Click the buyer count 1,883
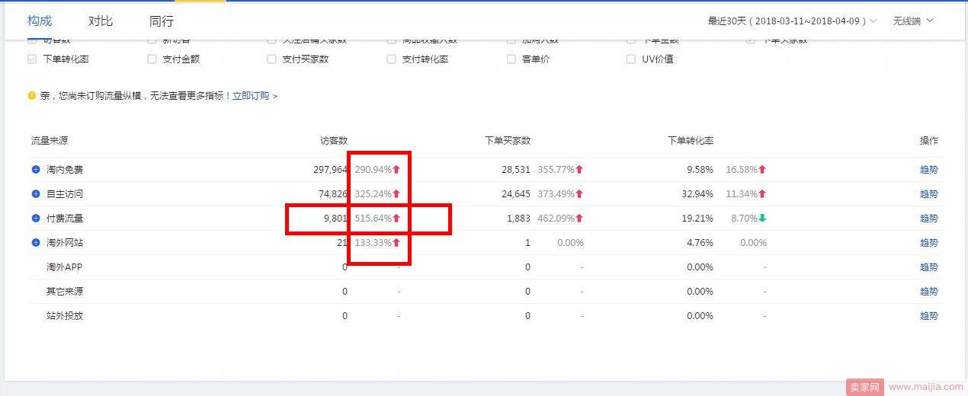Viewport: 968px width, 396px height. (x=518, y=219)
